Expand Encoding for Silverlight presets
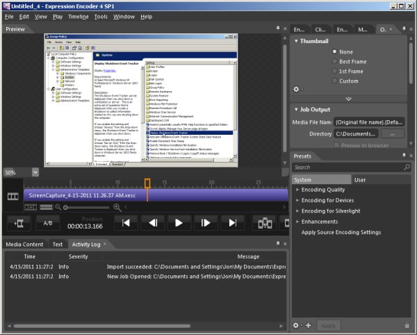This screenshot has width=417, height=335. pos(297,211)
